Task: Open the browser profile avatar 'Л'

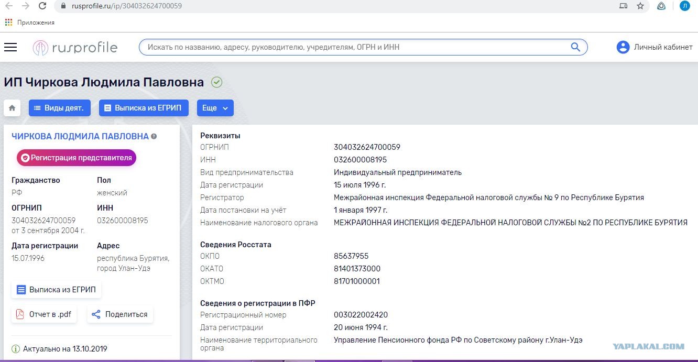Action: click(685, 6)
